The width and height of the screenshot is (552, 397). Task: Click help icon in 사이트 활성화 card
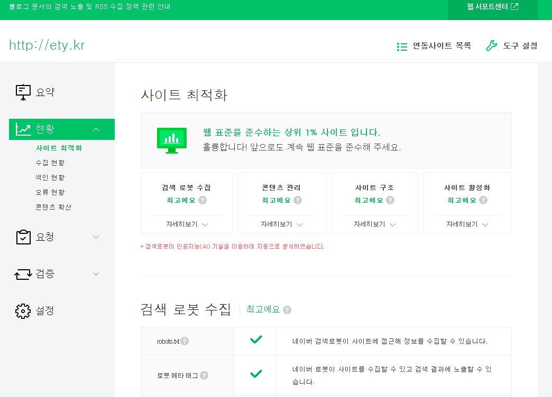pyautogui.click(x=483, y=201)
